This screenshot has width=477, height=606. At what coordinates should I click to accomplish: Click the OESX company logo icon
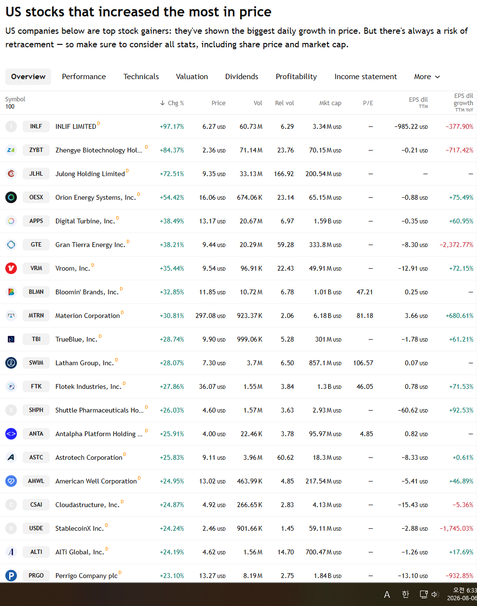11,197
